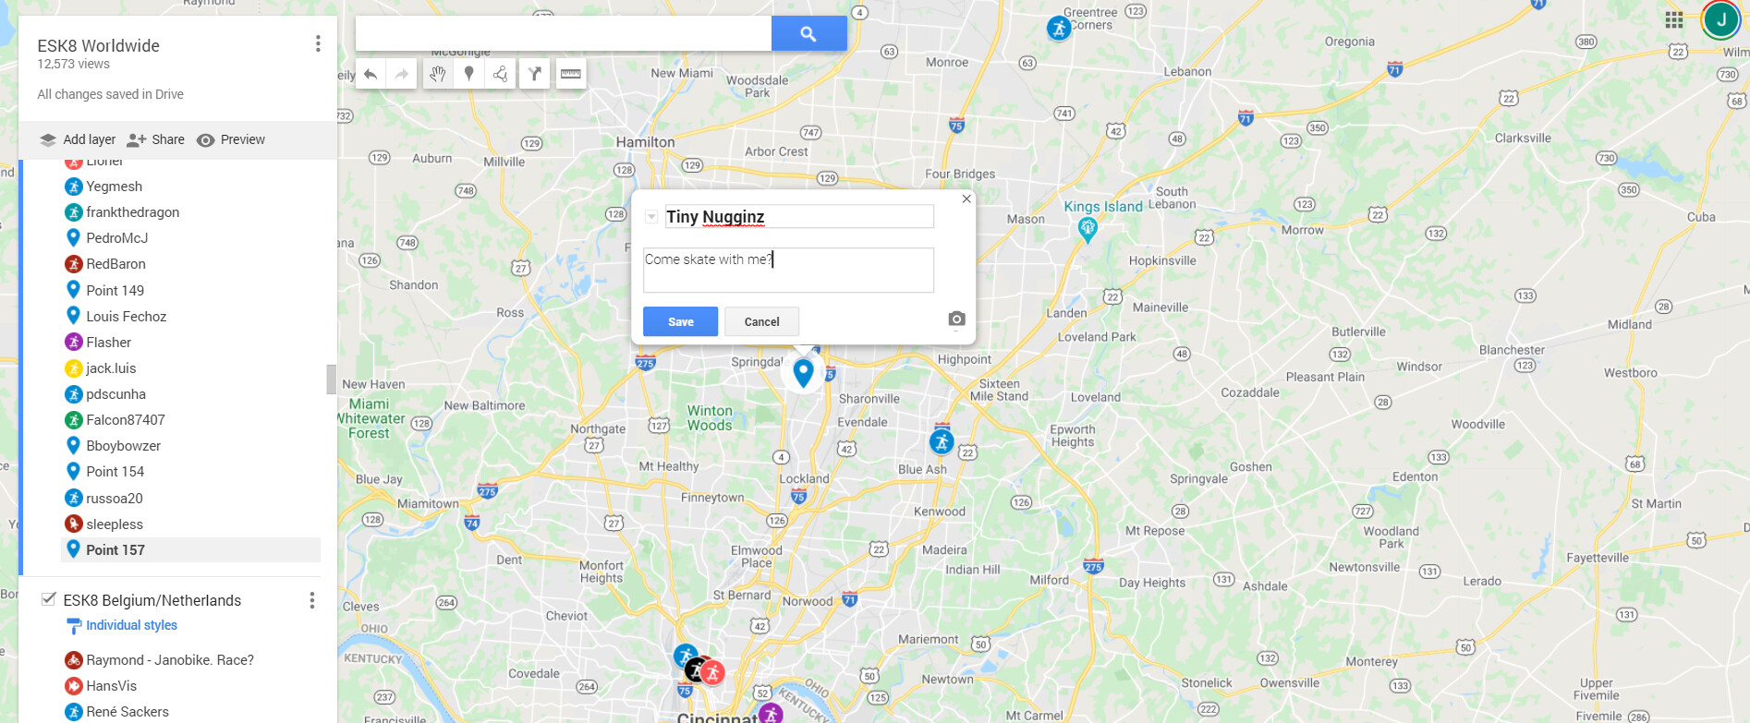
Task: Save the Tiny Nugginz marker
Action: (681, 321)
